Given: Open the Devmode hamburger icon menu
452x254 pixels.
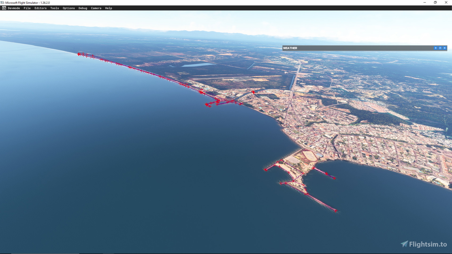Looking at the screenshot, I should [x=4, y=8].
